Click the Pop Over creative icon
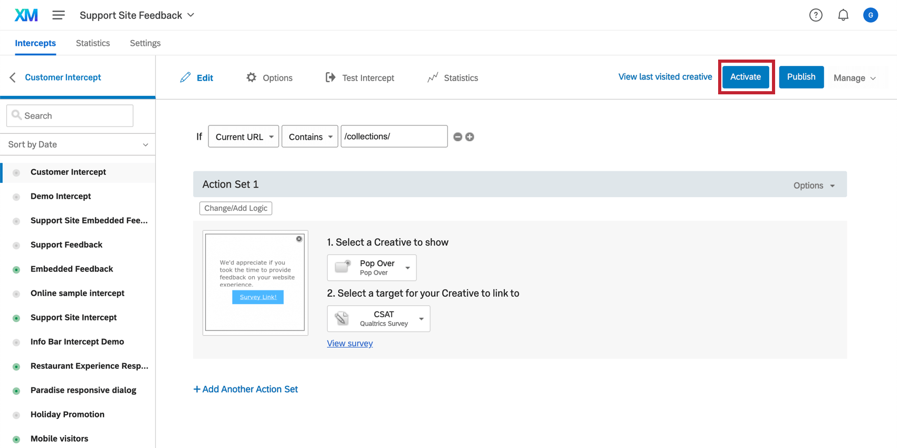The height and width of the screenshot is (448, 897). 343,267
